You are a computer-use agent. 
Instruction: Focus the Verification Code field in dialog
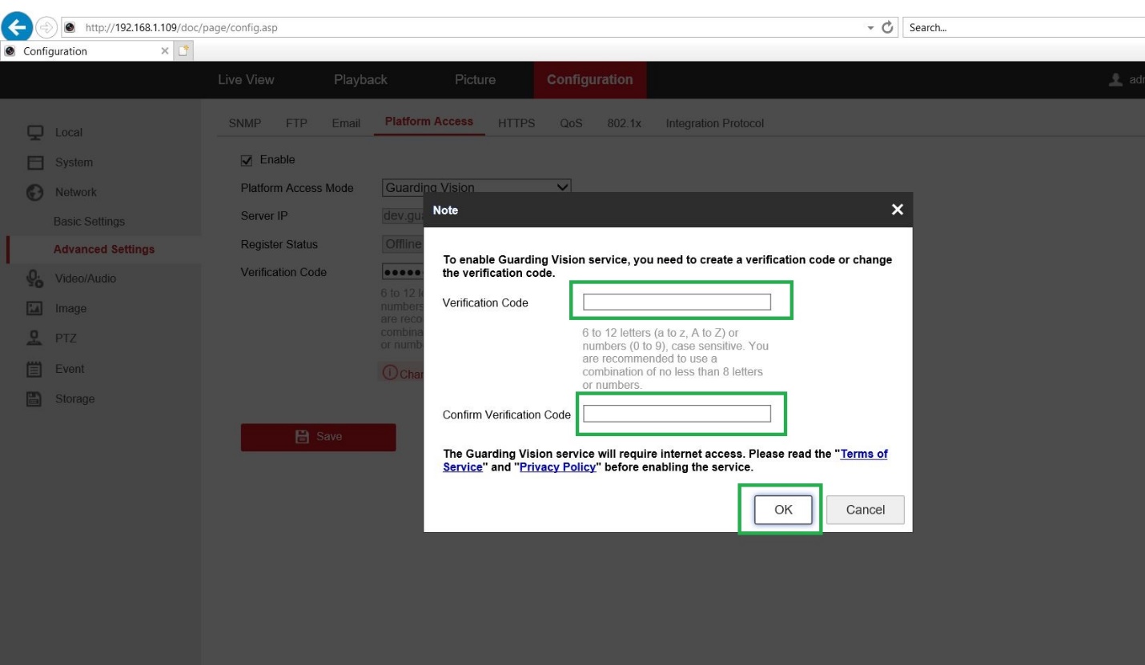(x=677, y=302)
